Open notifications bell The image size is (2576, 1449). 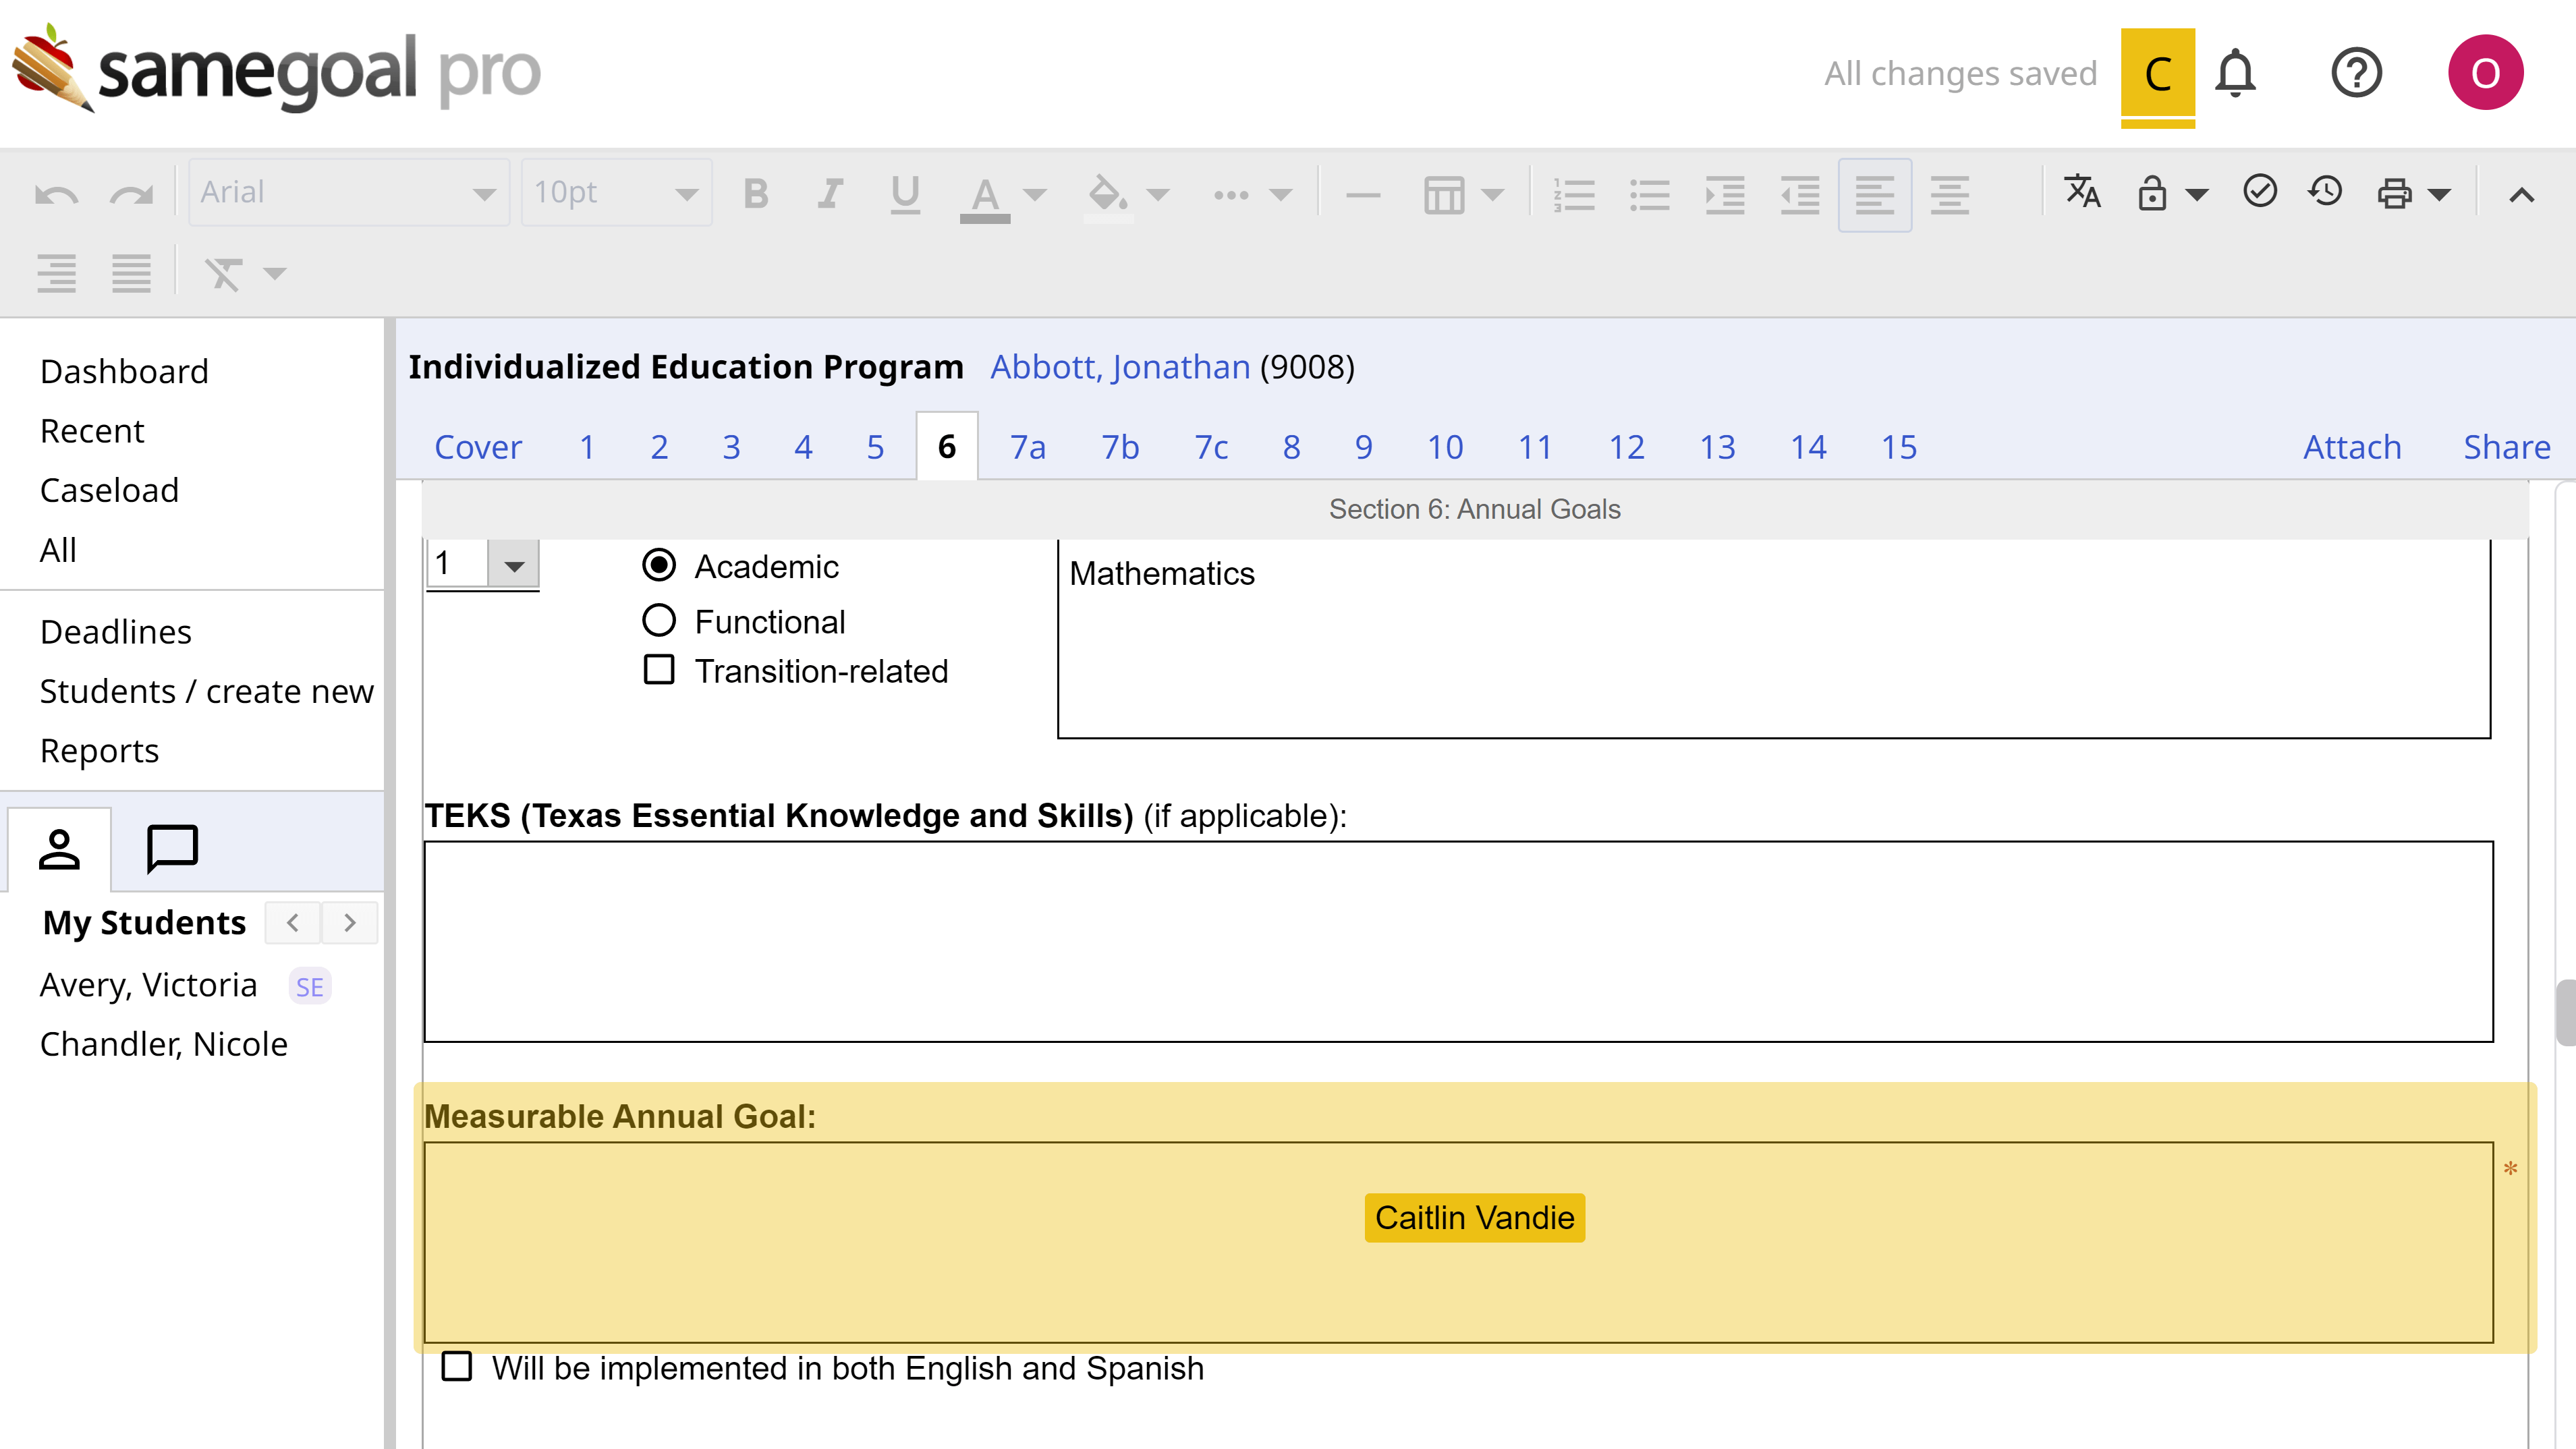[x=2235, y=73]
